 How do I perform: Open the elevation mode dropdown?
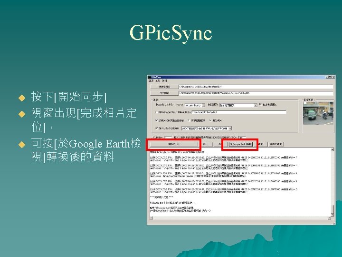(x=238, y=105)
